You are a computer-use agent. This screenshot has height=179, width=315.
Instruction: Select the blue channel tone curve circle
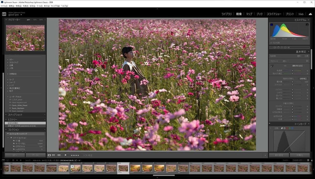coord(292,128)
